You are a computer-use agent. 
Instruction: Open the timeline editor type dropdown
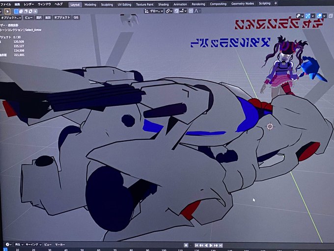pos(8,245)
